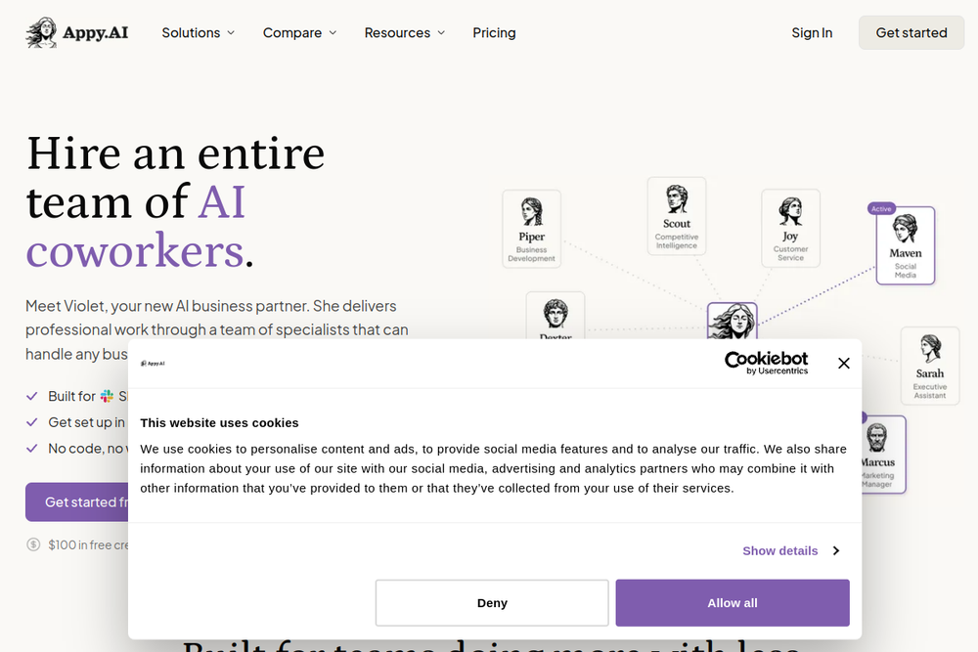The height and width of the screenshot is (652, 978).
Task: Click the Cookiebot by Usercentrics logo
Action: click(x=766, y=362)
